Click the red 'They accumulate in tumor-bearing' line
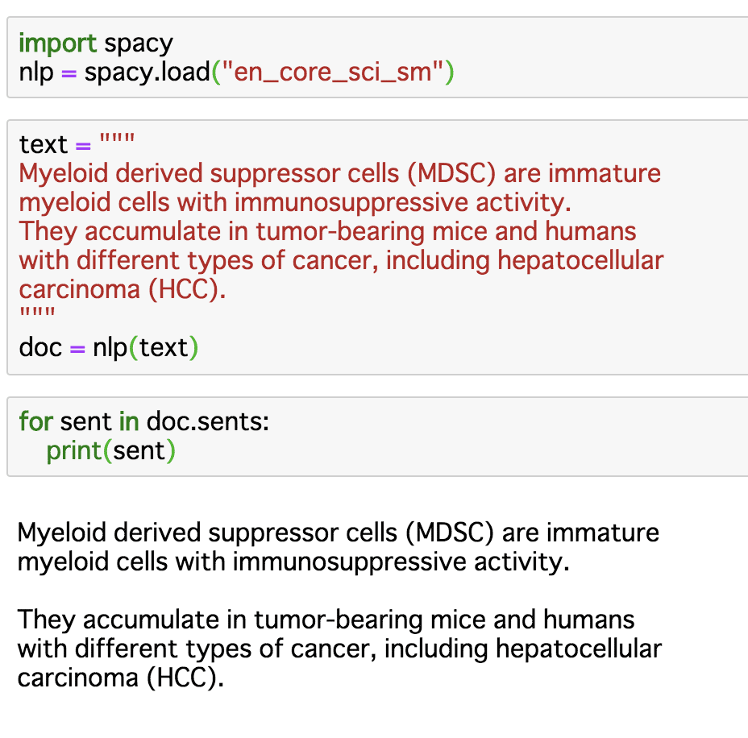Screen dimensions: 748x738 (327, 231)
